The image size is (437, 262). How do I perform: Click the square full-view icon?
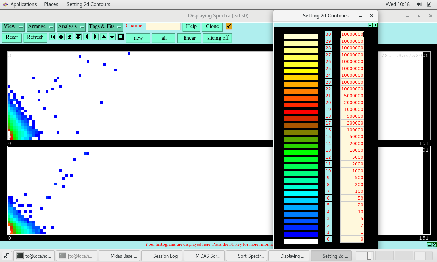click(121, 37)
